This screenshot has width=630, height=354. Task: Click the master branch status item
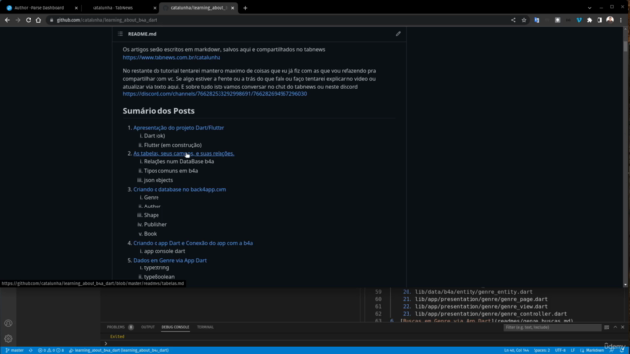click(14, 350)
